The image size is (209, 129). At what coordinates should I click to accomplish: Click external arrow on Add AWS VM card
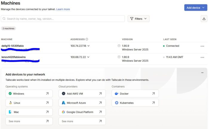click(100, 94)
